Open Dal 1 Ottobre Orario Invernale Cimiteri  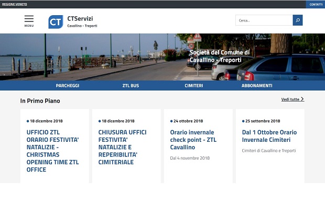click(269, 136)
